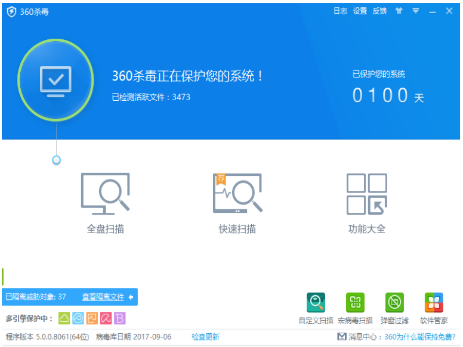The image size is (463, 347).
Task: Toggle the purple B engine icon
Action: (120, 318)
